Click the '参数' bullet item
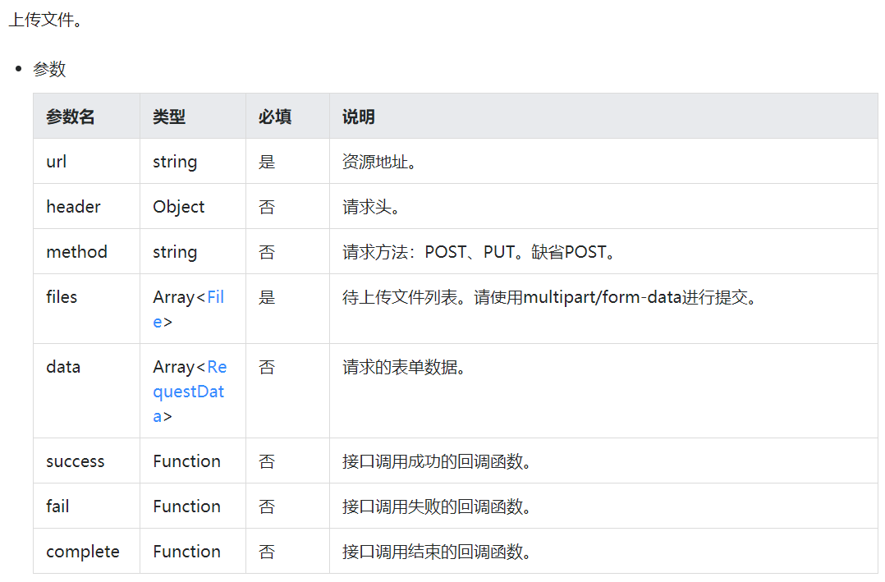885x582 pixels. click(x=49, y=70)
